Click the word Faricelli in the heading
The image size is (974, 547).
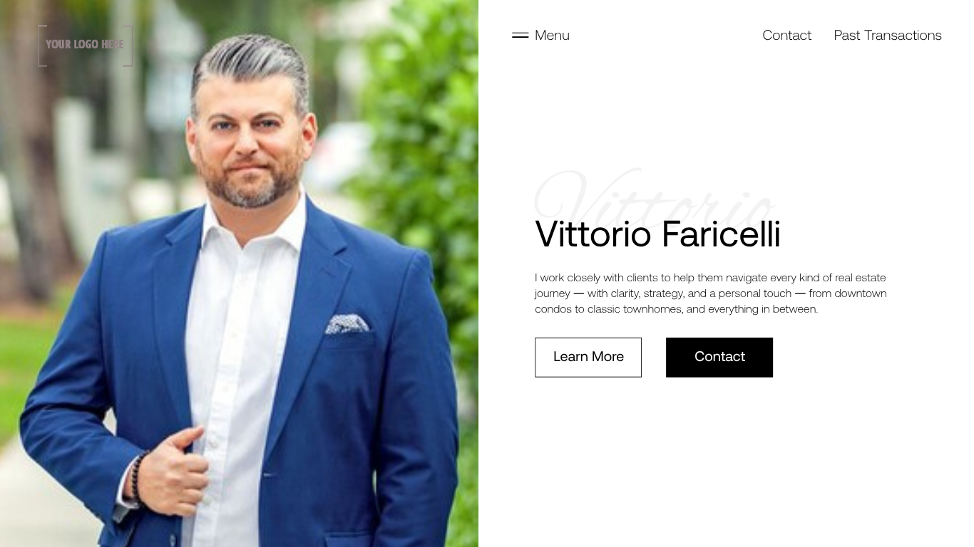point(721,234)
